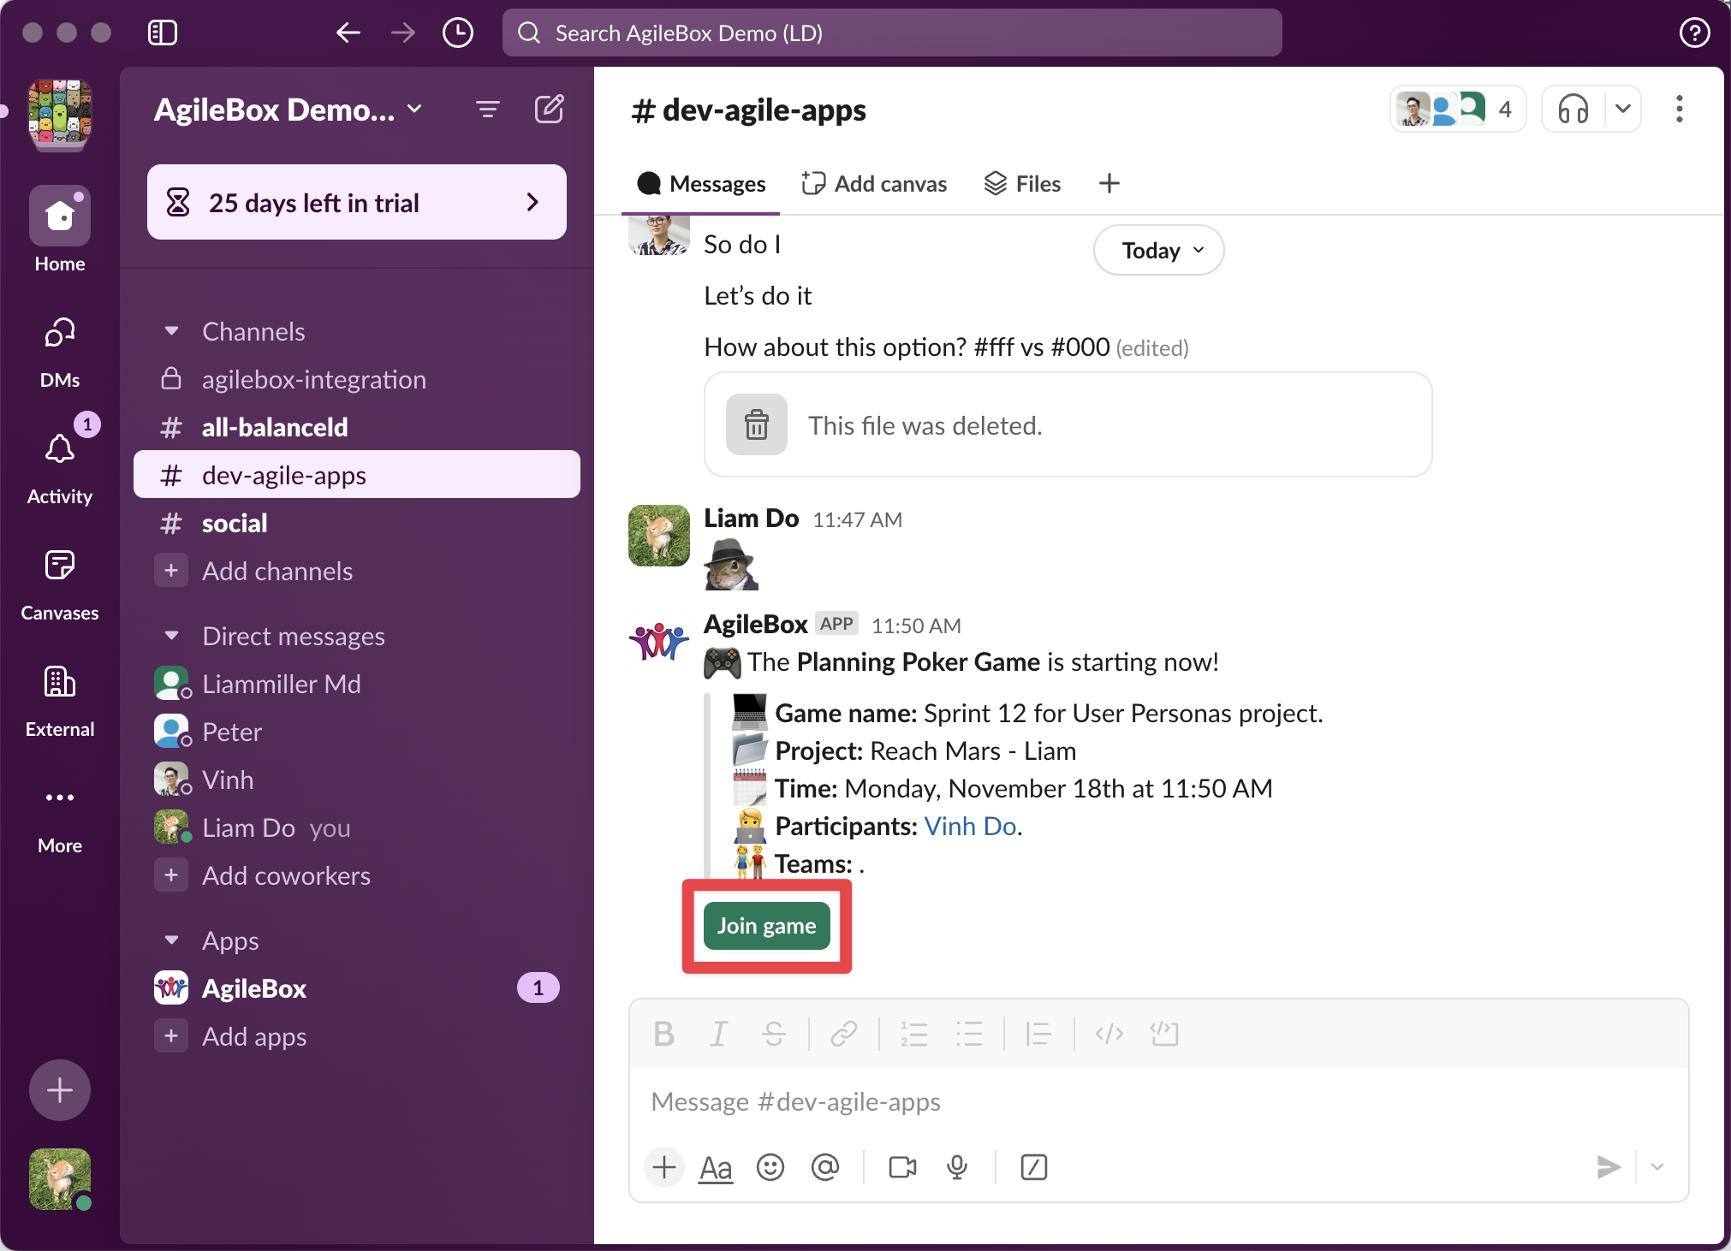
Task: Collapse the Channels section
Action: (x=172, y=331)
